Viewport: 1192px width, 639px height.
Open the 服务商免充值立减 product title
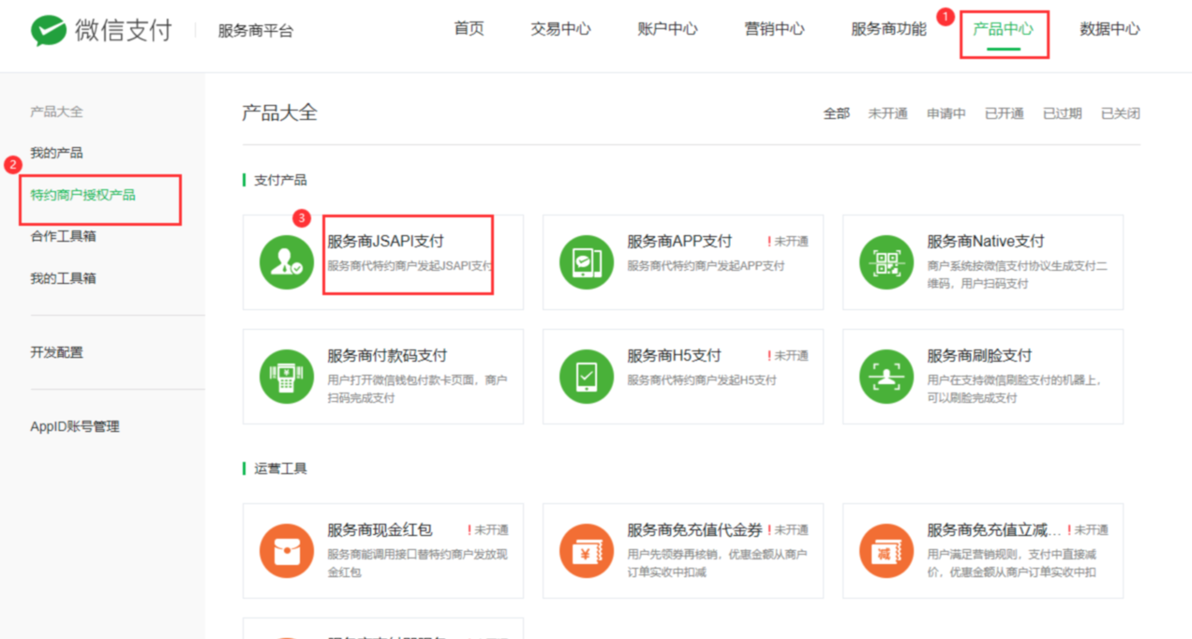994,530
